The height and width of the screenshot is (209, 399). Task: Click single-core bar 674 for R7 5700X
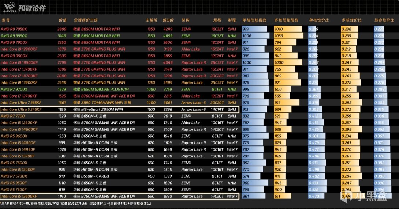(x=251, y=176)
